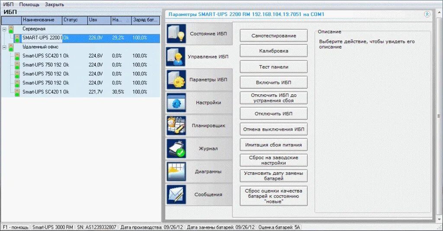Screen dimensions: 443x231
Task: Open the Настройки blue gear icon
Action: pos(176,103)
